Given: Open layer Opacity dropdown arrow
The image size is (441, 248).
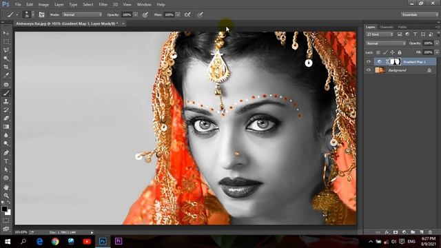Looking at the screenshot, I should (x=436, y=43).
